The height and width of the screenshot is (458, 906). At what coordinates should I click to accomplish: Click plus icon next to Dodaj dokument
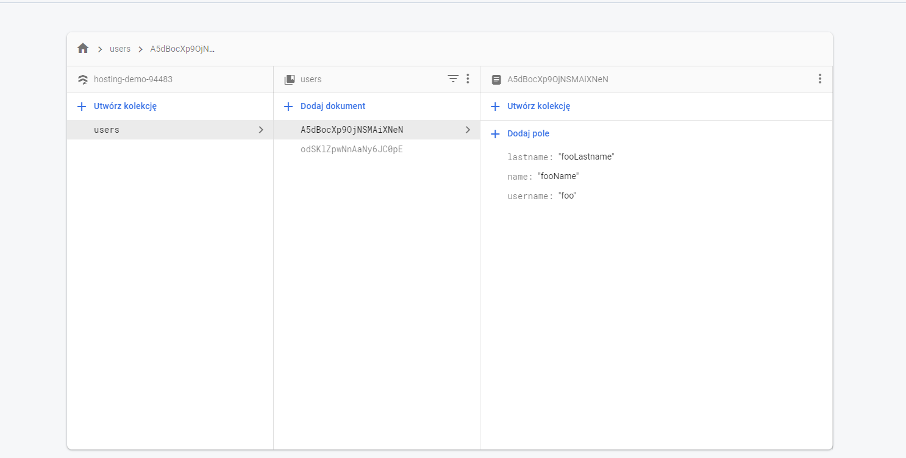(x=288, y=107)
